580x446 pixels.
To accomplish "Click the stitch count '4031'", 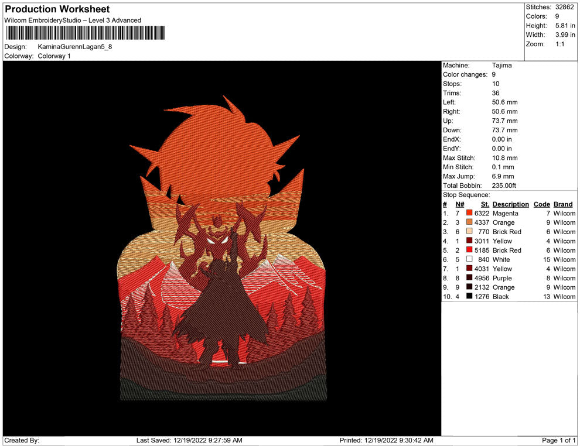I will [x=482, y=269].
